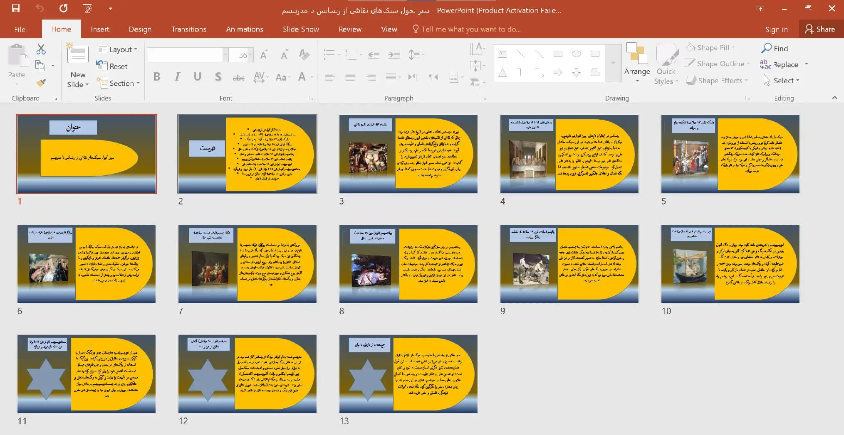Viewport: 844px width, 435px height.
Task: Toggle Italic formatting
Action: (x=177, y=76)
